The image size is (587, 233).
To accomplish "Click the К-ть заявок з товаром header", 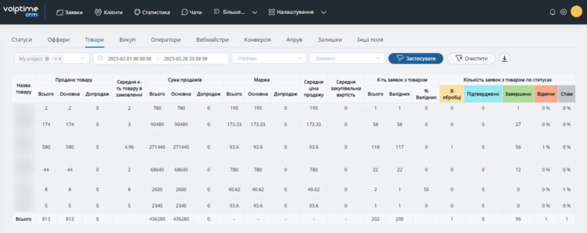I will click(402, 80).
